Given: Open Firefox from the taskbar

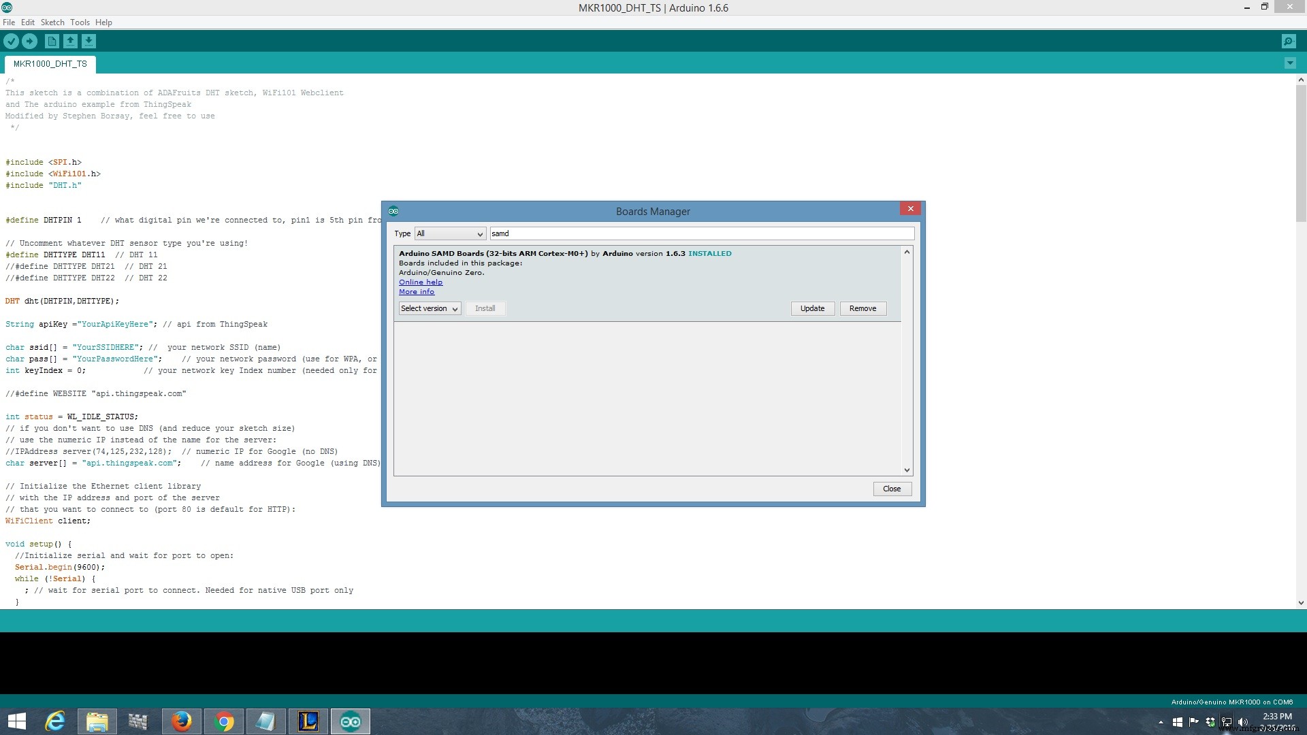Looking at the screenshot, I should [181, 721].
